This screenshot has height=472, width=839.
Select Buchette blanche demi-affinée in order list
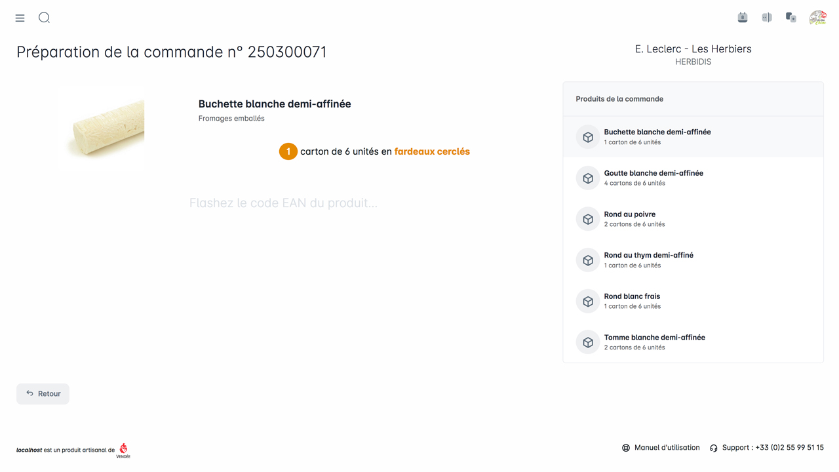pyautogui.click(x=657, y=136)
